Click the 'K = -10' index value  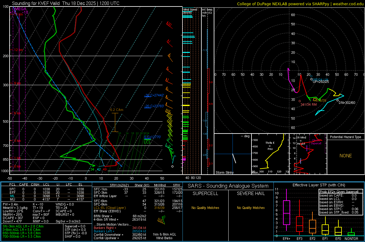(x=38, y=204)
